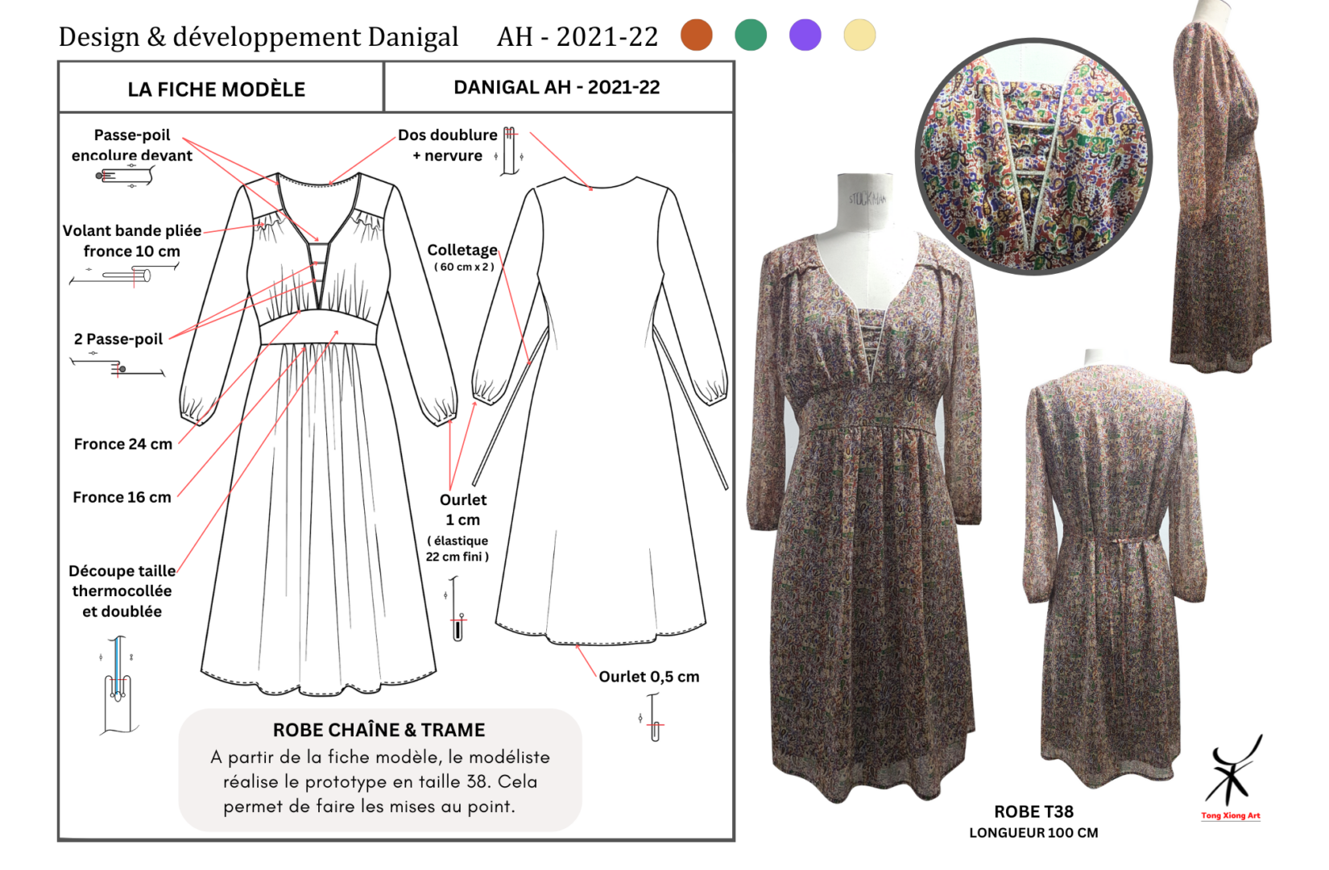
Task: Click the pale yellow color swatch circle
Action: [x=859, y=35]
